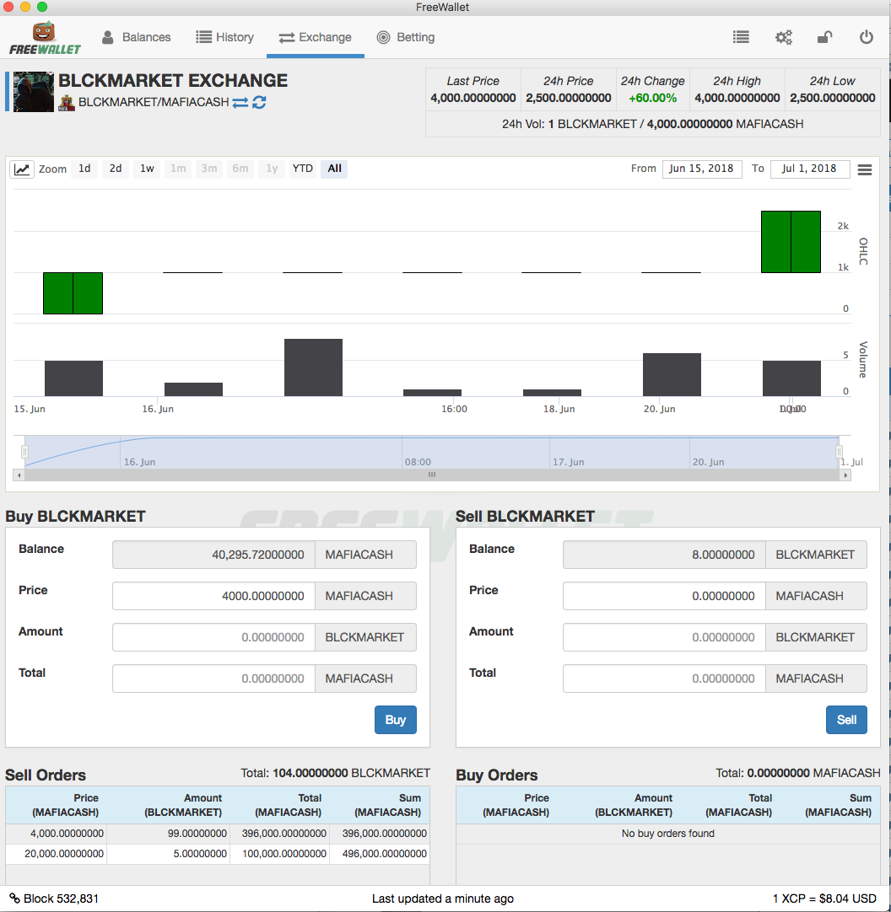
Task: Refresh market data with circular arrows icon
Action: 259,102
